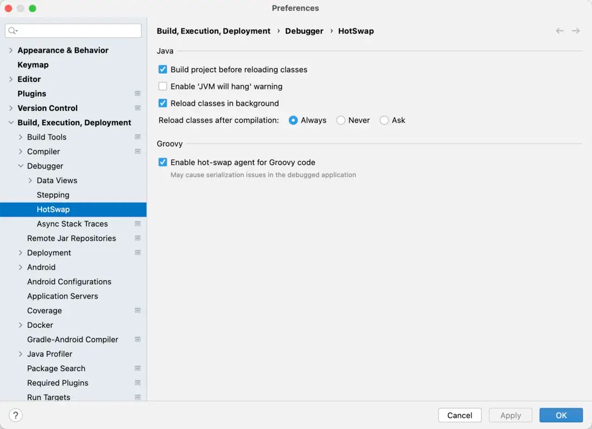Collapse the Debugger node

20,166
